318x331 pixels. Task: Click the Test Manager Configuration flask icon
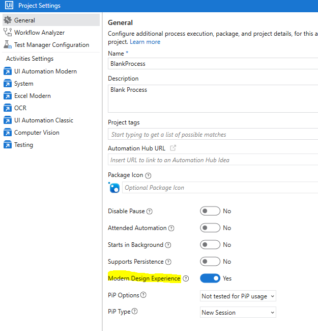pos(8,44)
